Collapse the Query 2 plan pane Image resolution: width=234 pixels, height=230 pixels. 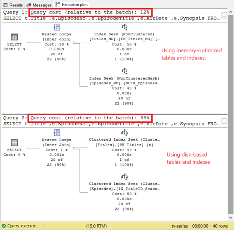(224, 121)
